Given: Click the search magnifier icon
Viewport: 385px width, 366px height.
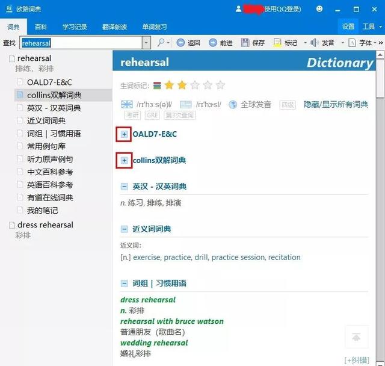Looking at the screenshot, I should coord(161,43).
